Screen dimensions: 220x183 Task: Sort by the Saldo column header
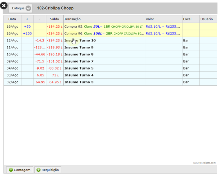pyautogui.click(x=55, y=19)
